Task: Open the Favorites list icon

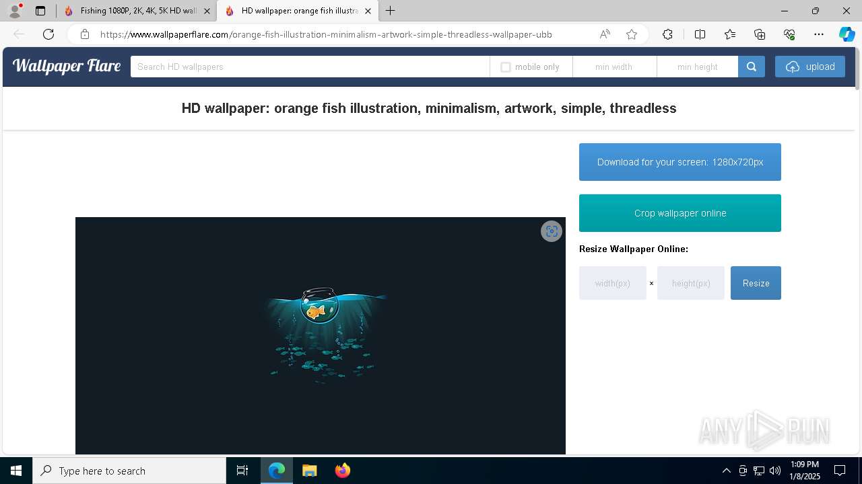Action: (730, 34)
